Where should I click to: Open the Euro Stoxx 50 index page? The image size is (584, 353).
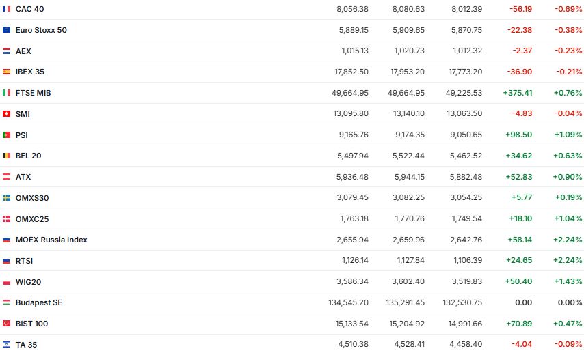(41, 30)
